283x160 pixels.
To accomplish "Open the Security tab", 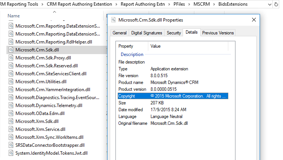I will click(174, 33).
